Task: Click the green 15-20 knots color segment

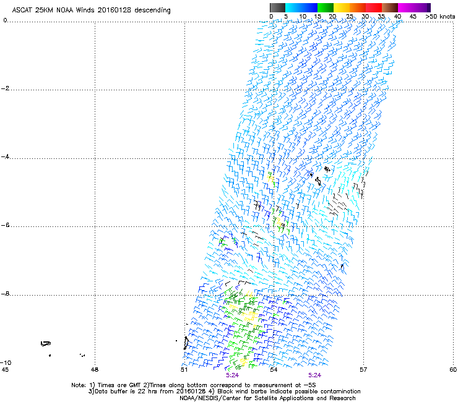Action: 326,7
